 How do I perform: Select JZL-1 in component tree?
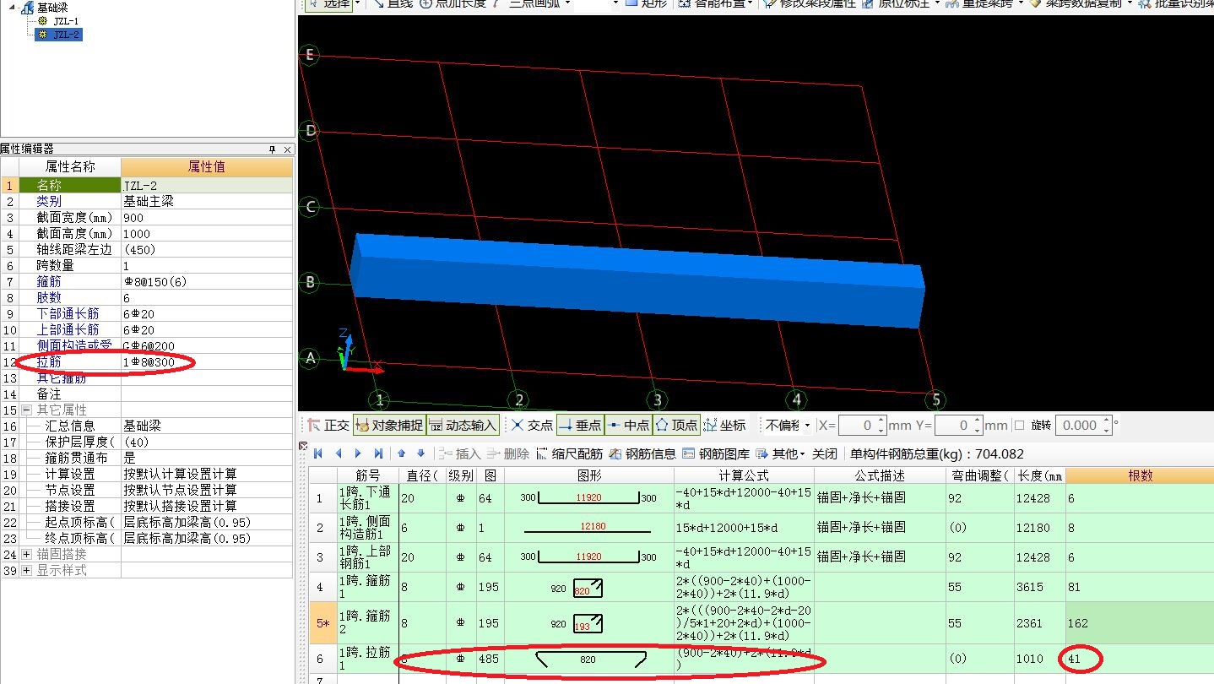pos(66,20)
